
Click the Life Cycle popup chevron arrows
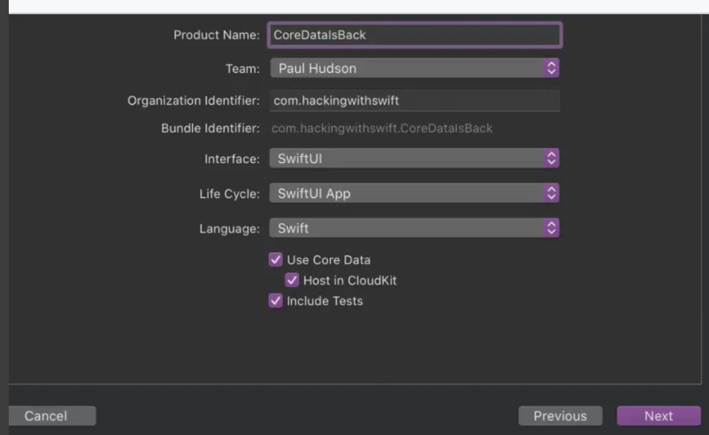551,193
